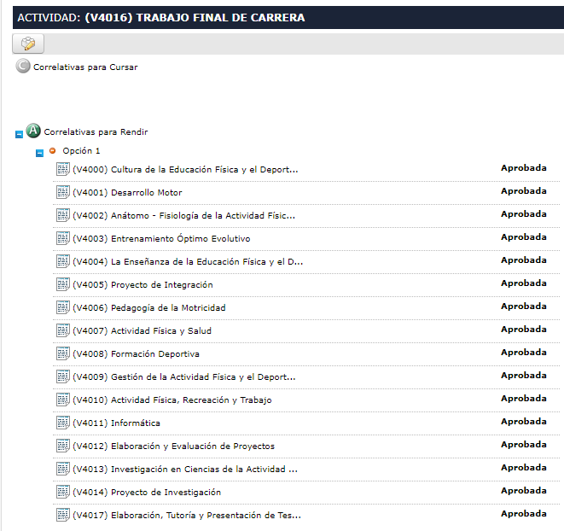Viewport: 564px width, 531px height.
Task: Click the gray C icon beside Correlativas para Cursar
Action: coord(23,67)
